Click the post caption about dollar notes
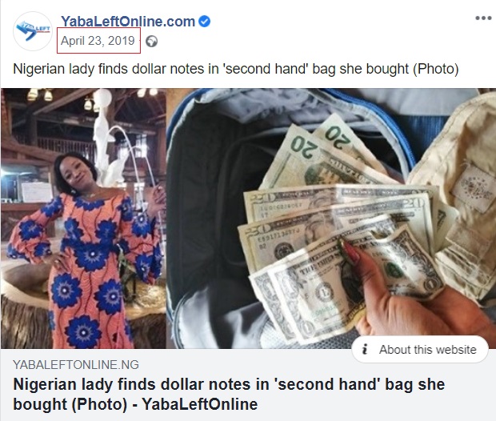The image size is (496, 421). 236,69
